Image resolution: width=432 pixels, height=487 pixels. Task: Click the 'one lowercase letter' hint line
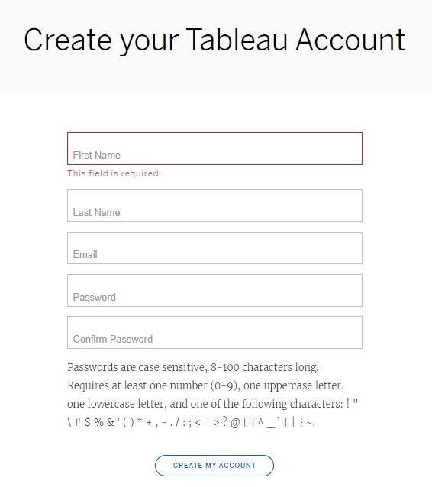212,404
